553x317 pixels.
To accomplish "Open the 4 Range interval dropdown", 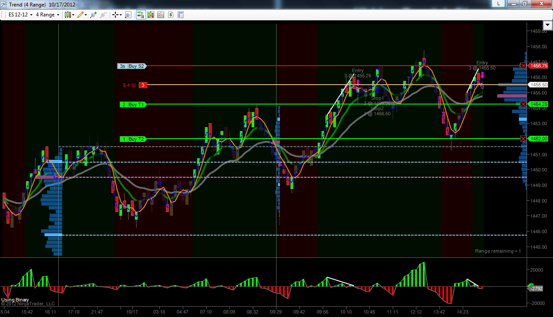I will point(48,15).
